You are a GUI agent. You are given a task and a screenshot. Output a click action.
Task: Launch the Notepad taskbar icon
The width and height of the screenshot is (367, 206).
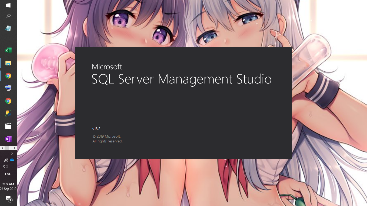[x=8, y=28]
